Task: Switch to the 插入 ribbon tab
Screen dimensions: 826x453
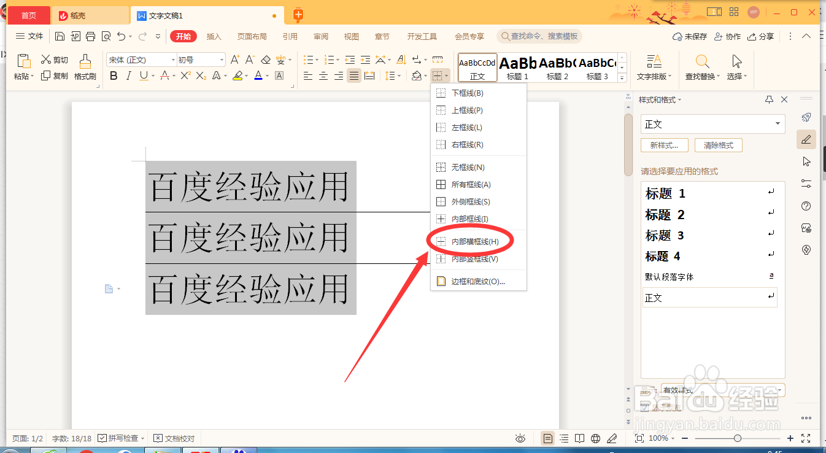Action: (214, 37)
